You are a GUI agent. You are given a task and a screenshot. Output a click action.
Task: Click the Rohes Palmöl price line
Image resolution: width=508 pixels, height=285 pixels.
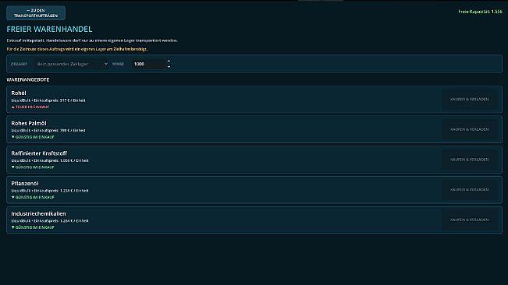48,131
